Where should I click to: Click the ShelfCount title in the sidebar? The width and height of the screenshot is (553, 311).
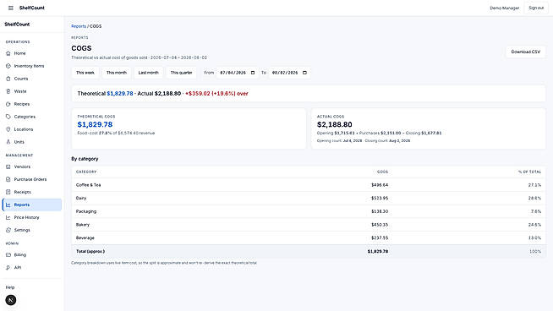coord(17,25)
